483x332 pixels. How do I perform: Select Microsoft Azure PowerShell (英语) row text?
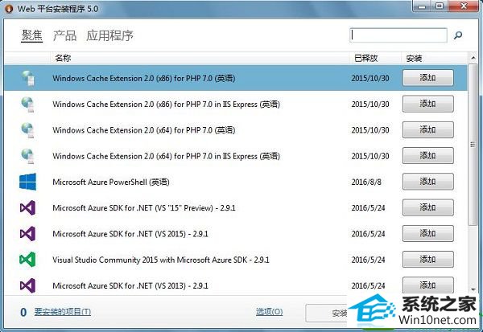coord(111,182)
